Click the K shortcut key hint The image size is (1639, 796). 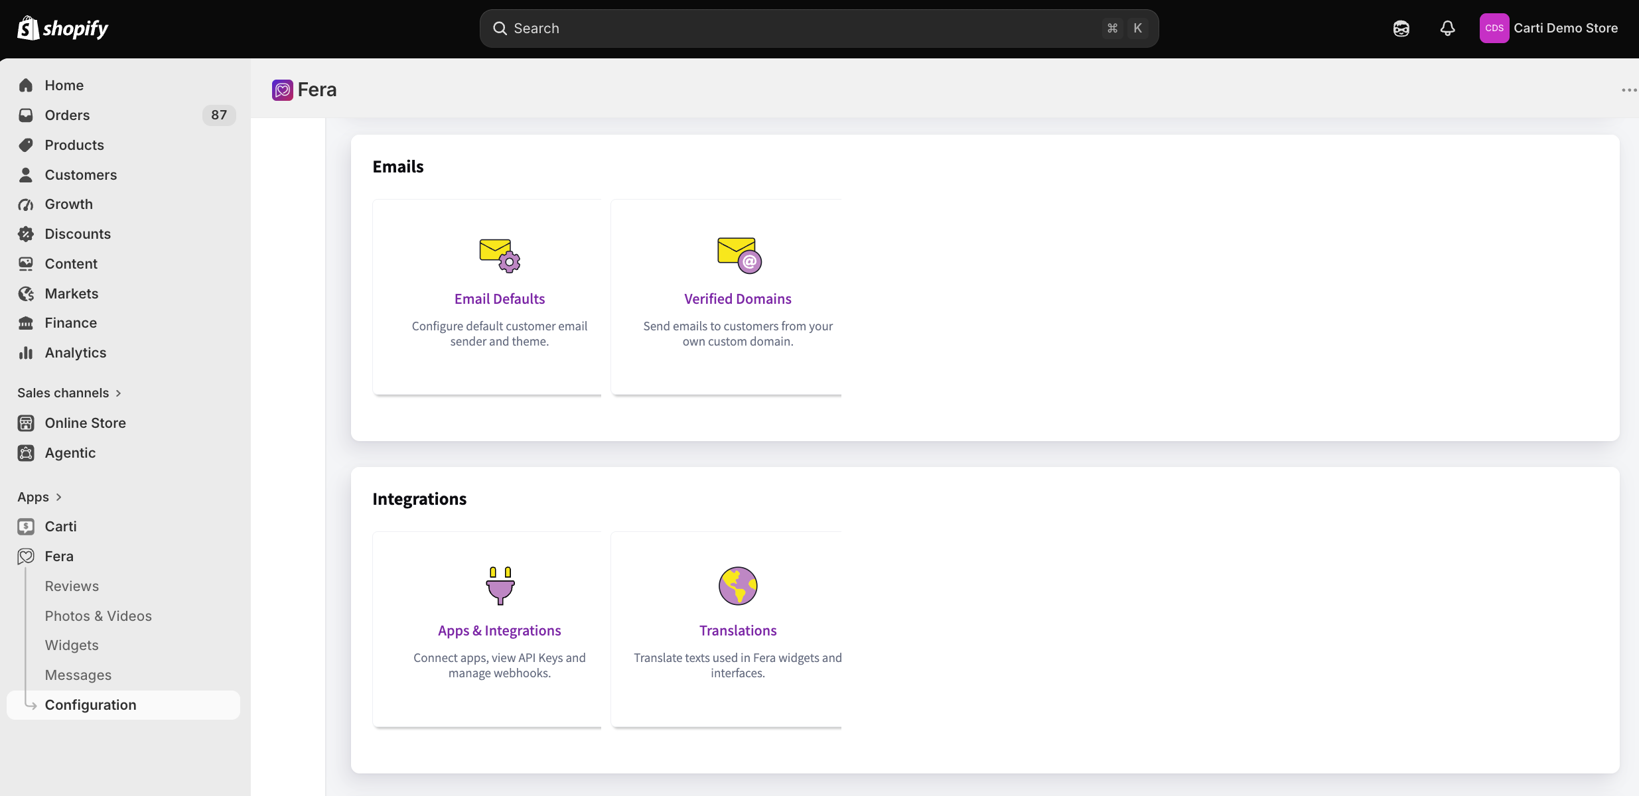click(x=1138, y=29)
